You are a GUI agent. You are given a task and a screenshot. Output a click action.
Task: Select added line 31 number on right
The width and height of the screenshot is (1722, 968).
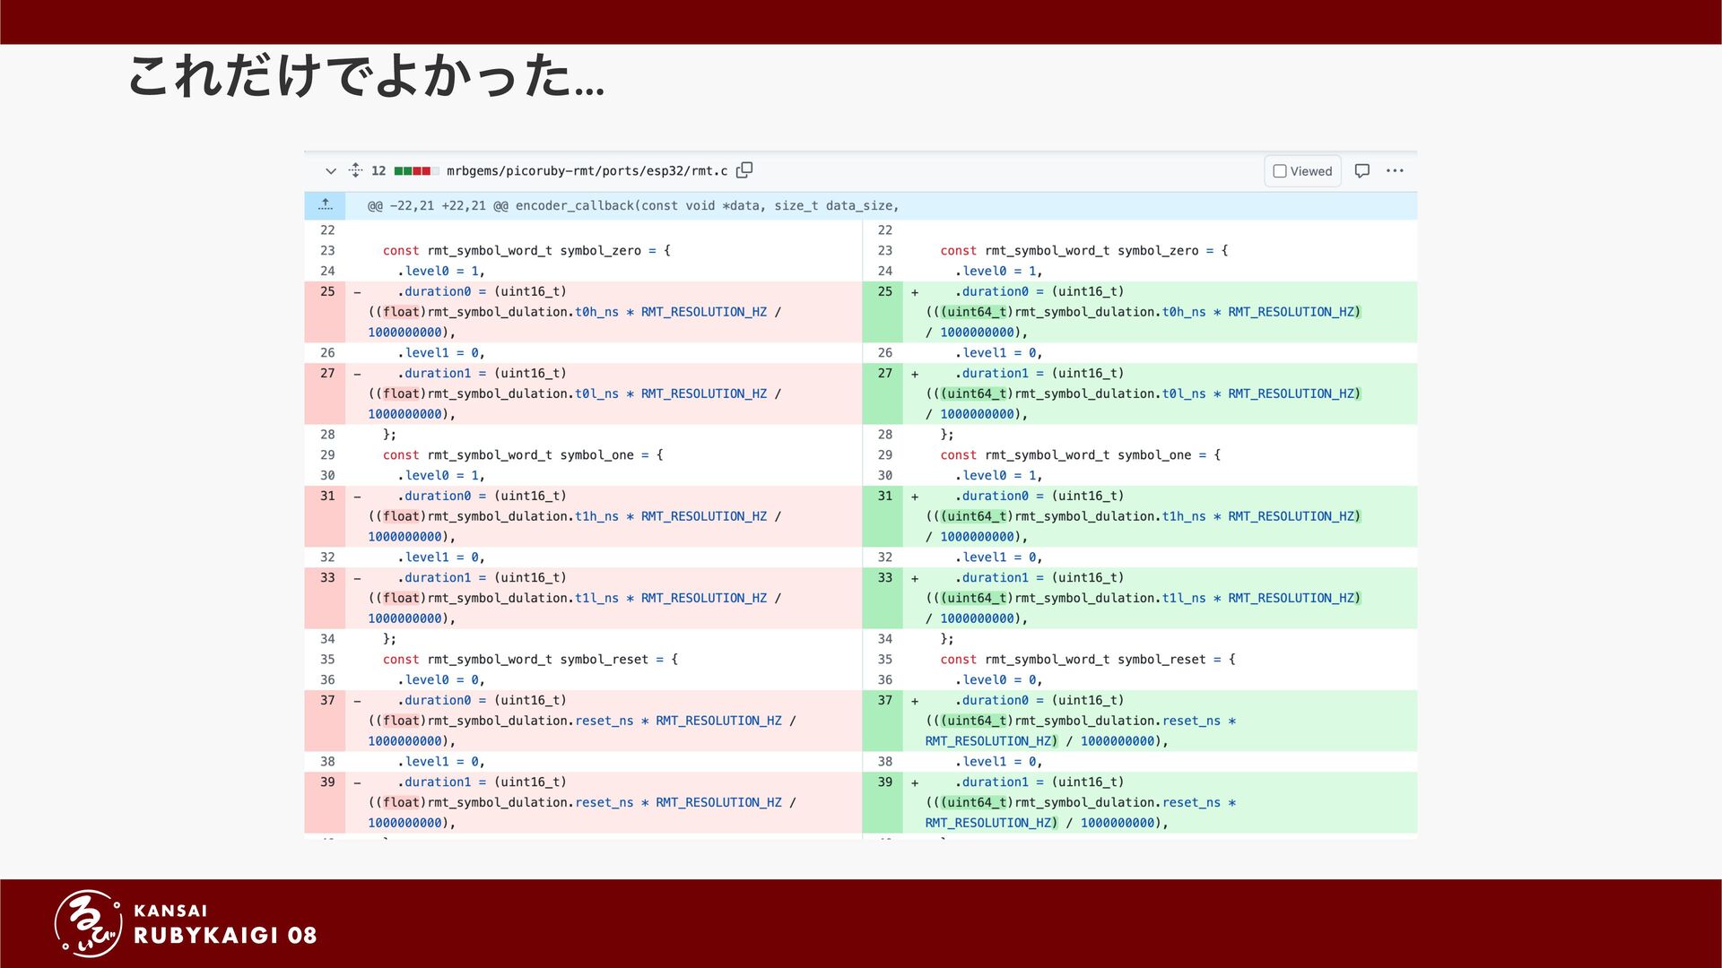tap(885, 496)
